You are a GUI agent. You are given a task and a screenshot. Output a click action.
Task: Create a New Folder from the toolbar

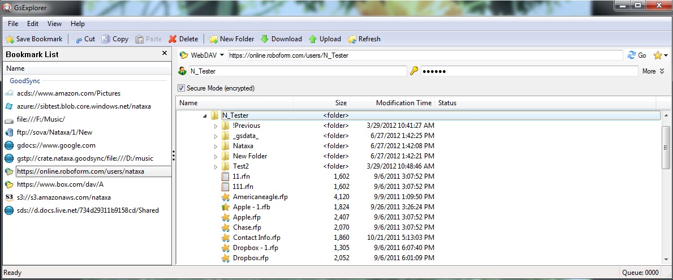point(213,39)
